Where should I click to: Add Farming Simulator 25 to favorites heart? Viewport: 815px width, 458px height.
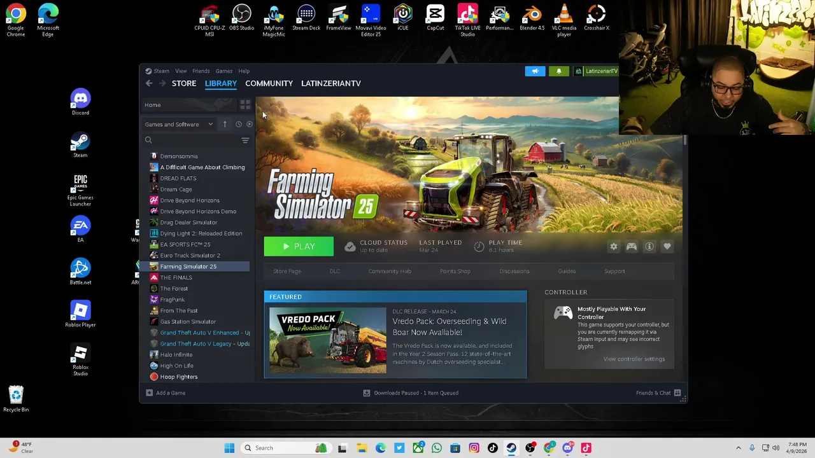point(667,247)
